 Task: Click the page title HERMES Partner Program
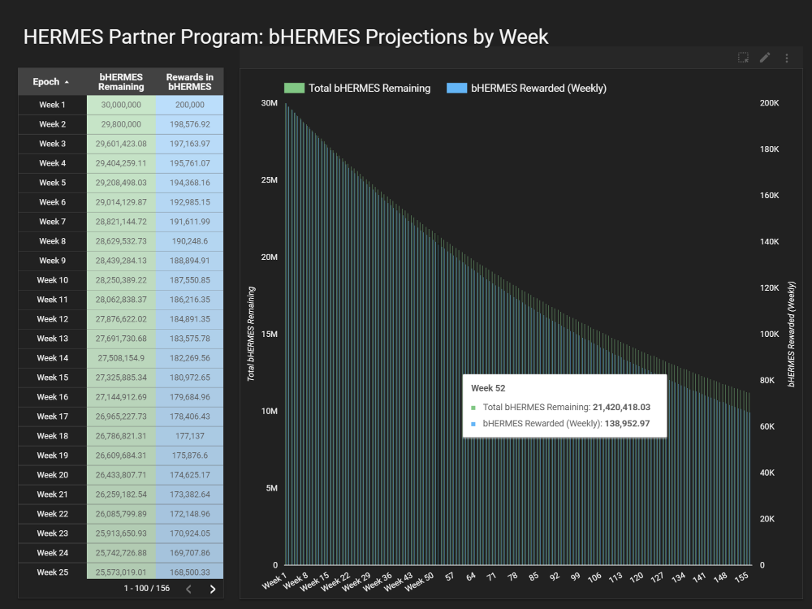click(286, 37)
